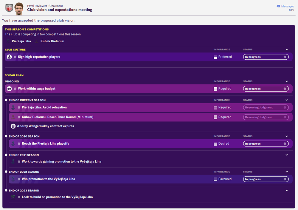Collapse the Ongoing section
This screenshot has height=210, width=298.
pos(287,81)
